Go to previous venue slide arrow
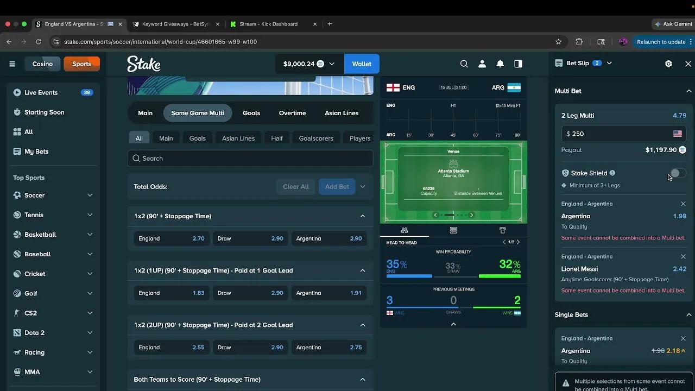This screenshot has width=695, height=391. tap(435, 215)
